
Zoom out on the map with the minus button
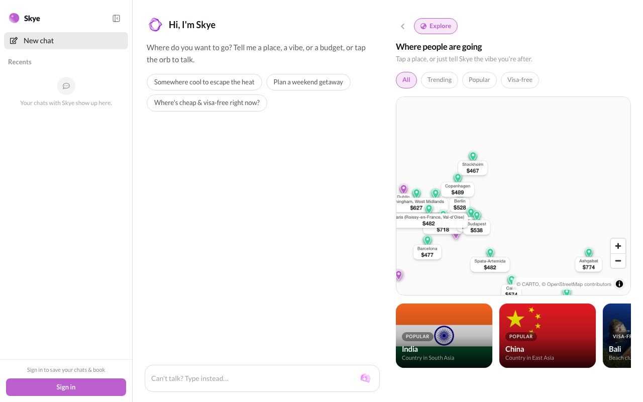click(618, 261)
